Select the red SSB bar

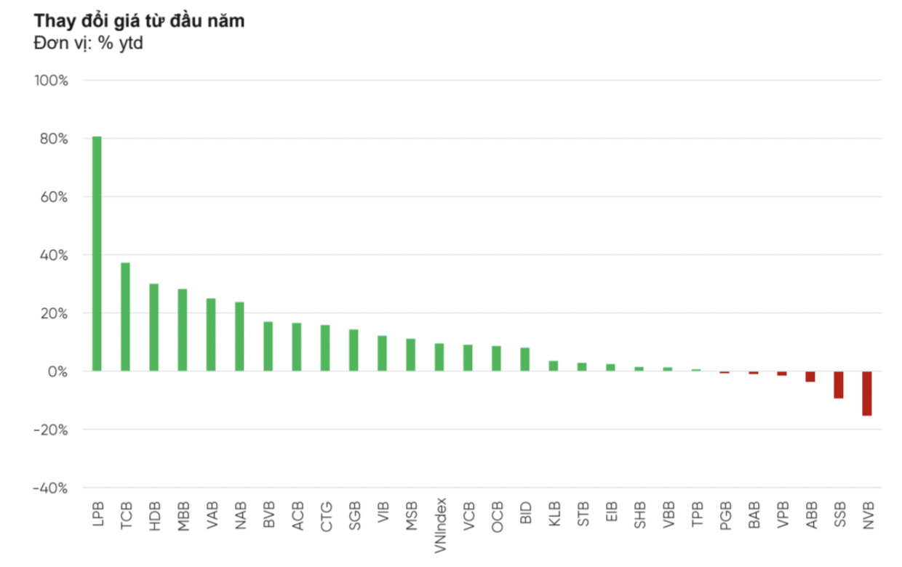point(839,385)
